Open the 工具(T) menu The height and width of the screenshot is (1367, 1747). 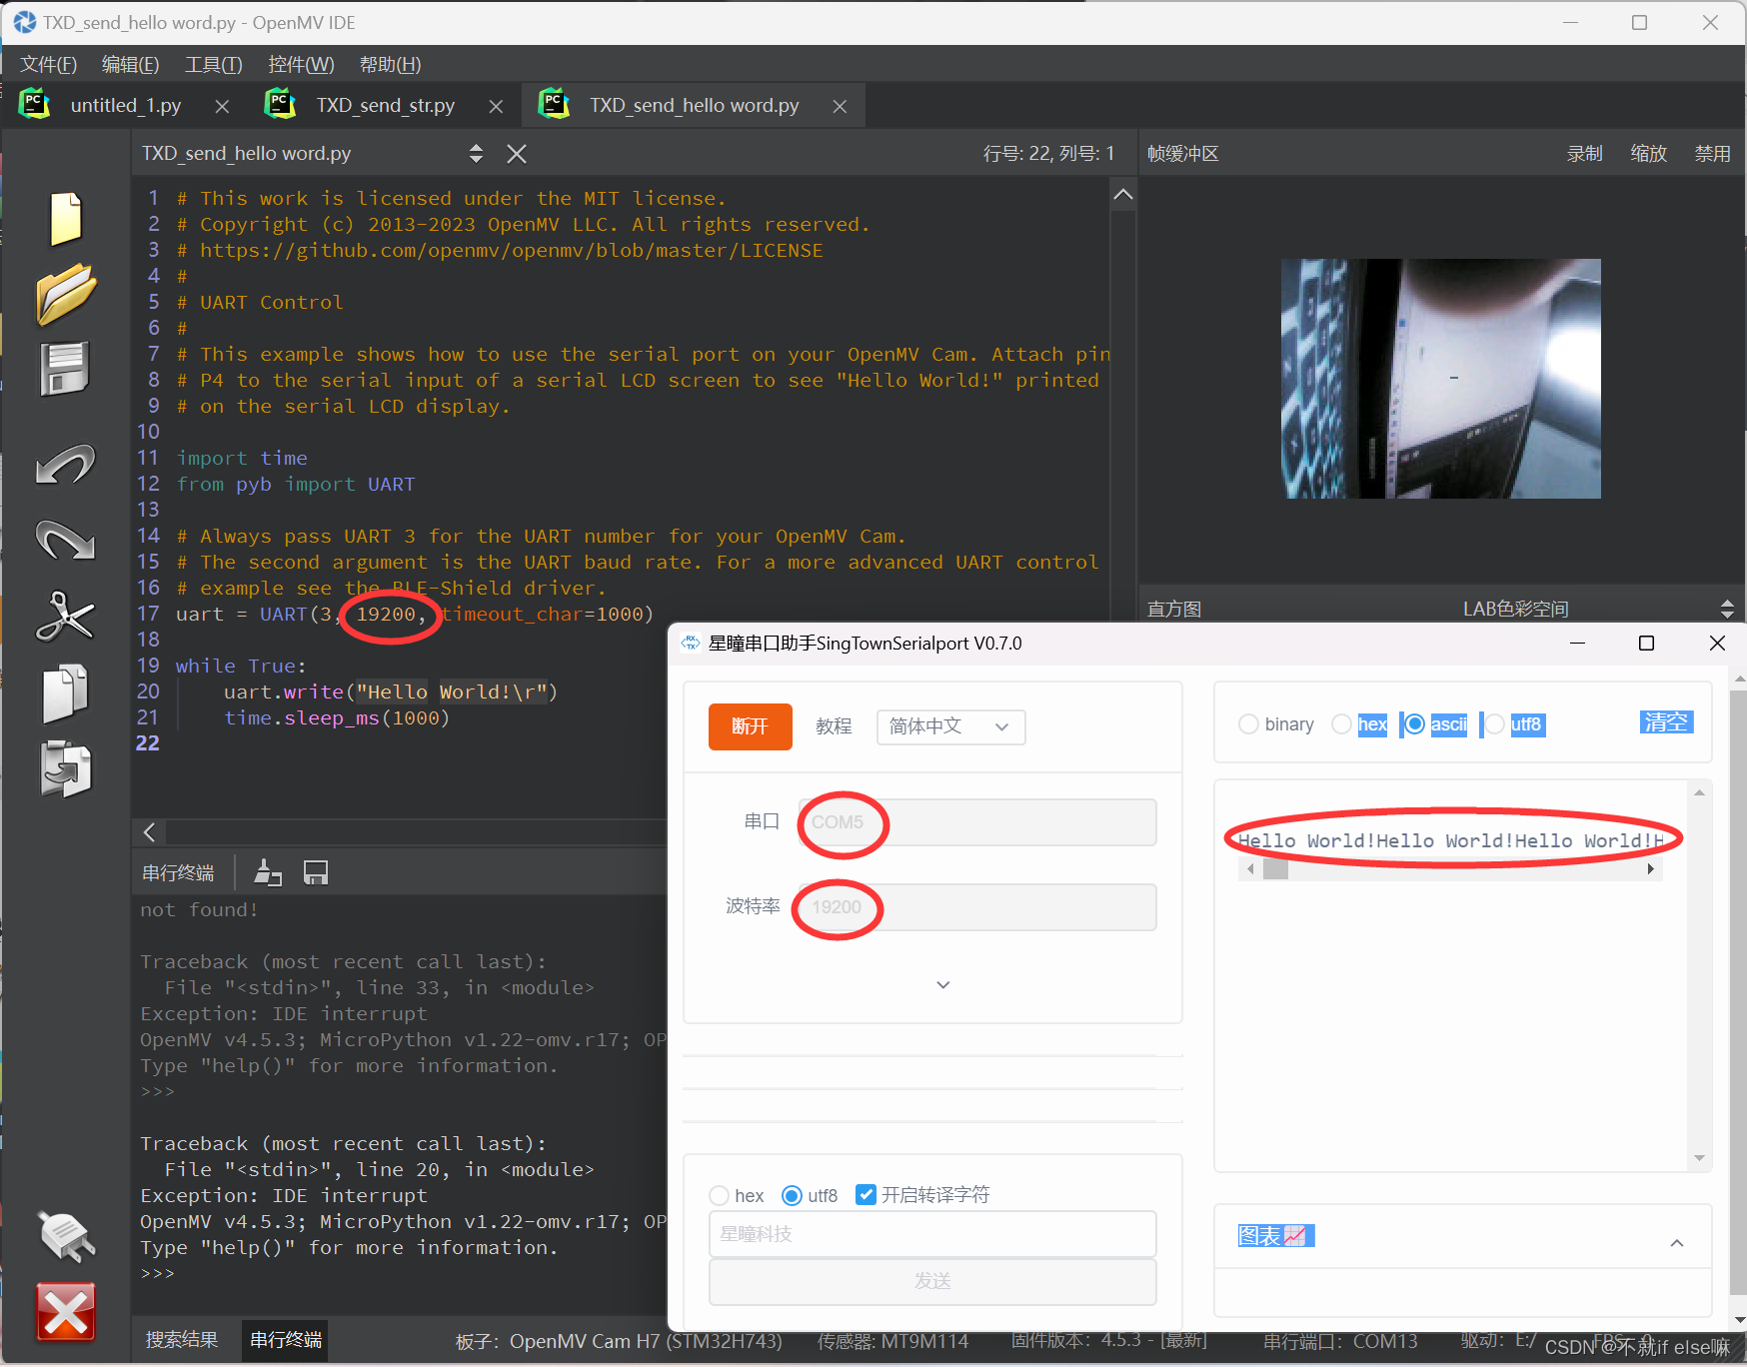[214, 65]
